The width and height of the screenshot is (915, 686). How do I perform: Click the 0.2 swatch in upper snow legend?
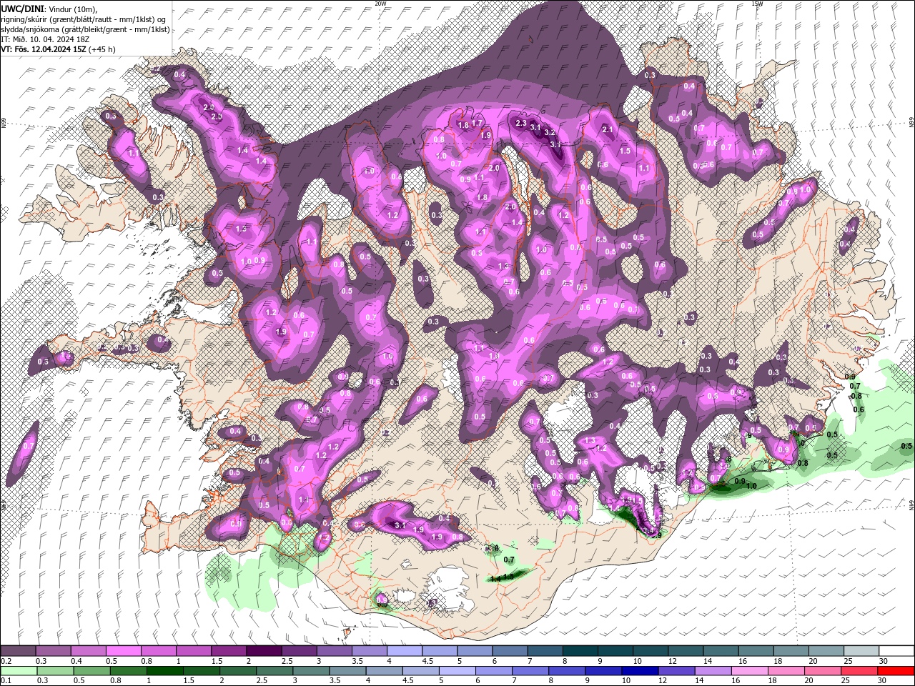pos(18,651)
